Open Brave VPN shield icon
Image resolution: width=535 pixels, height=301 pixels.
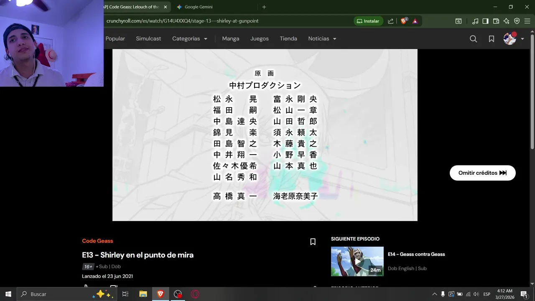point(517,21)
